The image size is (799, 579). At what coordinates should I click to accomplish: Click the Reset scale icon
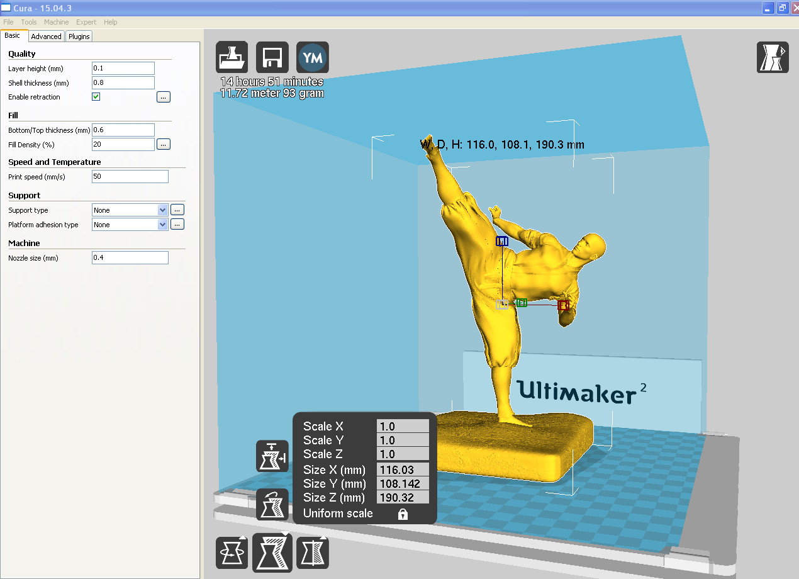pos(272,504)
